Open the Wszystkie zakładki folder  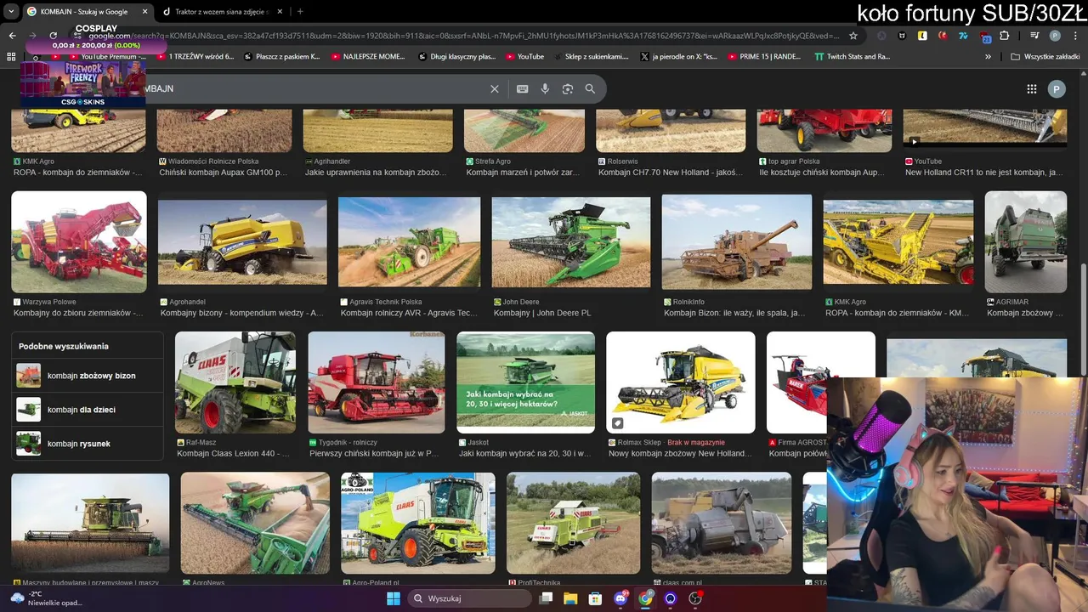(x=1045, y=57)
